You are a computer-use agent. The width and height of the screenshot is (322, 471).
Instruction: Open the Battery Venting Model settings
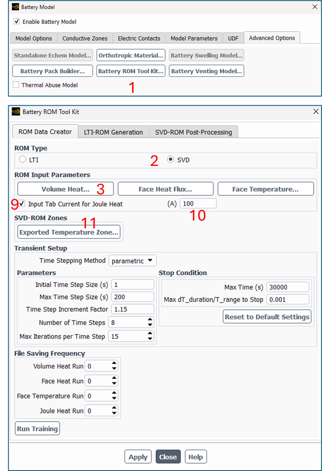[x=206, y=71]
